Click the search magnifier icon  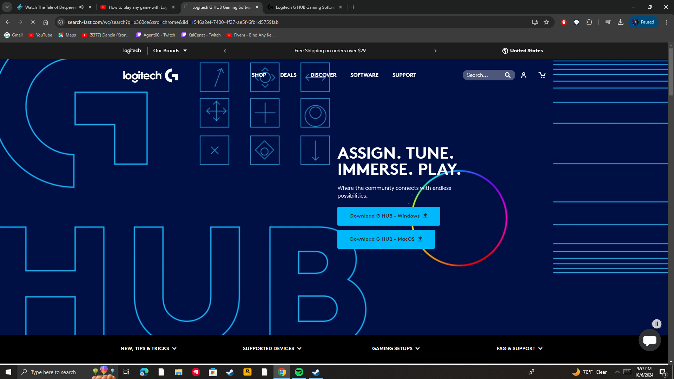[x=508, y=75]
